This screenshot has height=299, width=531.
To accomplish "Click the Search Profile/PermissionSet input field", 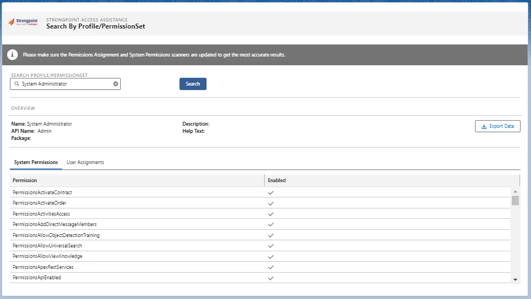I will click(x=65, y=84).
